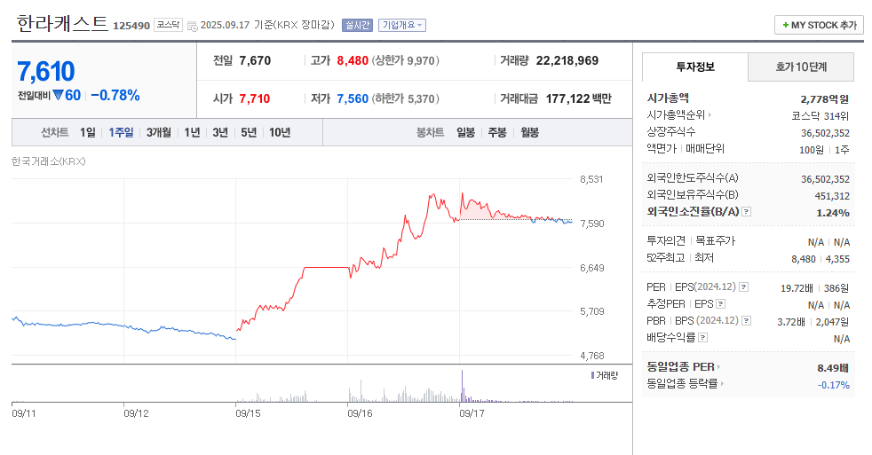Click the MY STOCK 추가 button

(819, 25)
